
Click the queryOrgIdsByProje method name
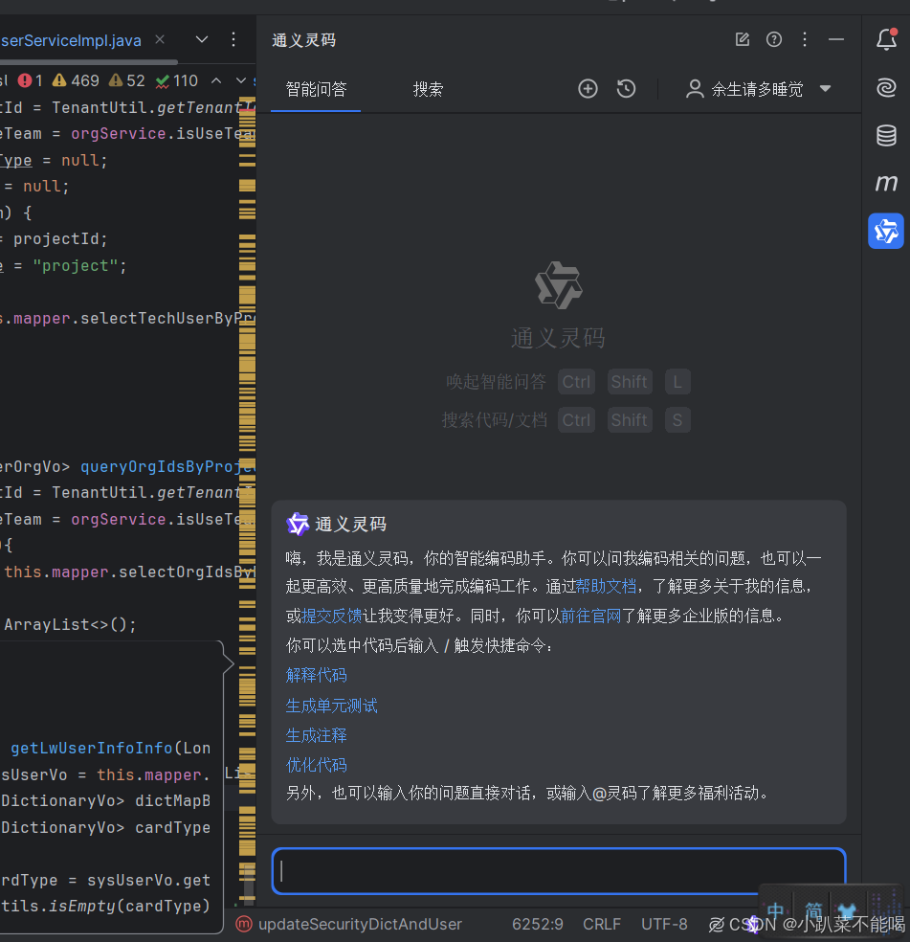[168, 467]
